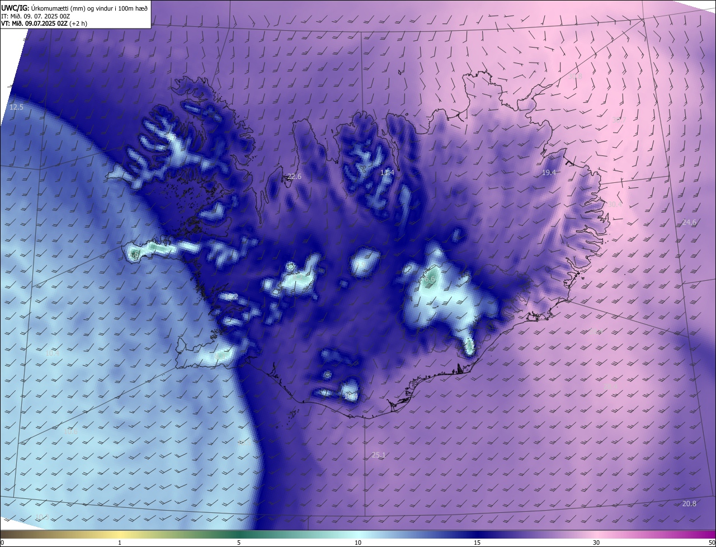Click the 19.4 value label

coord(549,173)
